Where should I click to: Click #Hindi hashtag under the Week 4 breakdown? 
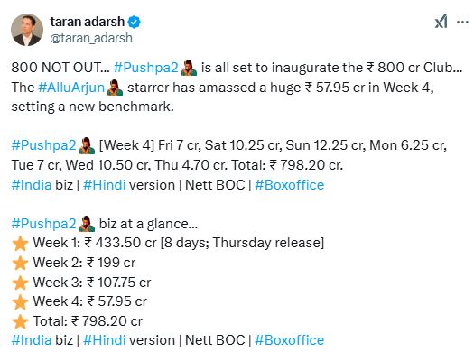tap(105, 185)
